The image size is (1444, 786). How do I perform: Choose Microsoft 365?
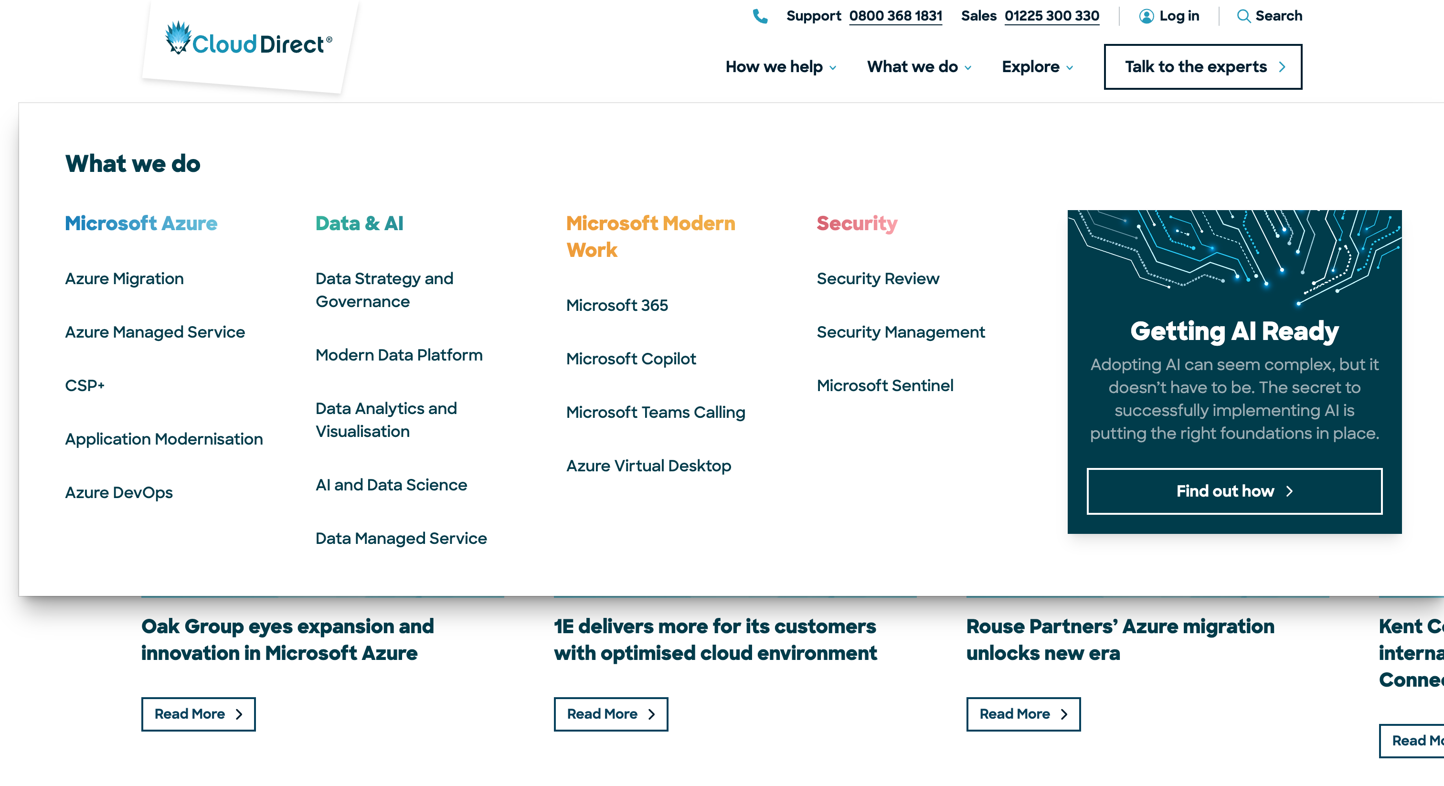pos(616,305)
